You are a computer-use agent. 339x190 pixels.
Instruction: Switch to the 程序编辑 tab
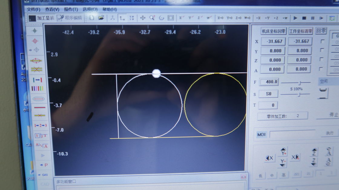70,18
